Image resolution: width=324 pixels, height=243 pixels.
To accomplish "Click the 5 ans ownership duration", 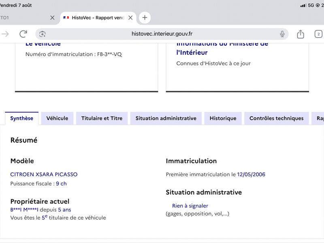I will coord(64,210).
